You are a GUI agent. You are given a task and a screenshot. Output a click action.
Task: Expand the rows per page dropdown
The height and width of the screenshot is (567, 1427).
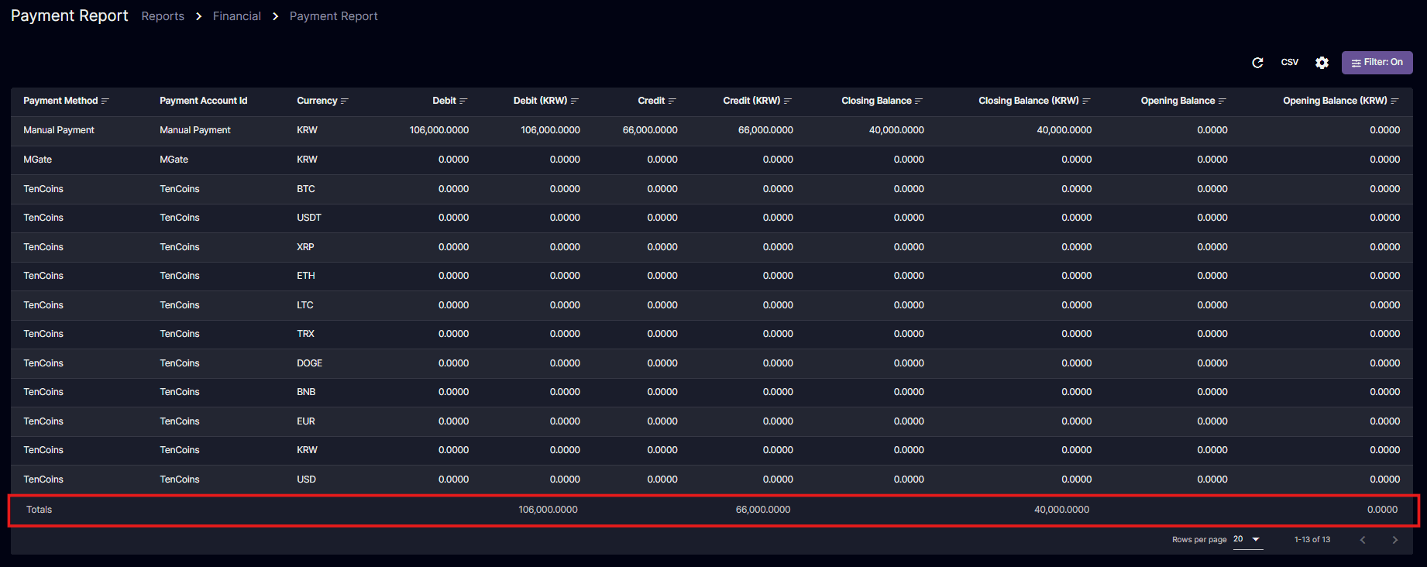(x=1248, y=539)
